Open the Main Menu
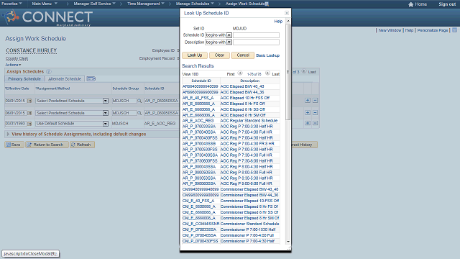This screenshot has height=259, width=460. coord(45,4)
